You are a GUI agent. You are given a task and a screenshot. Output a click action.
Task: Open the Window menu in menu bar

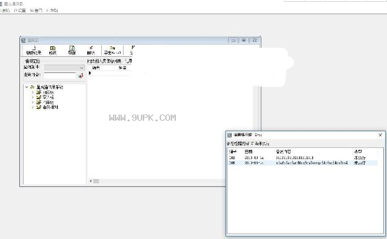[36, 11]
